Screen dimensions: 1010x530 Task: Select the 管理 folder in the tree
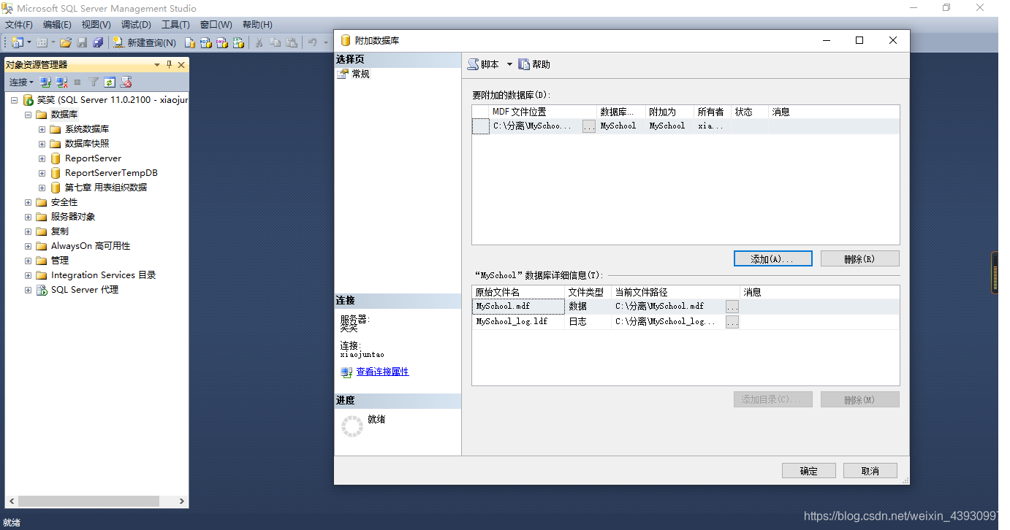[60, 261]
